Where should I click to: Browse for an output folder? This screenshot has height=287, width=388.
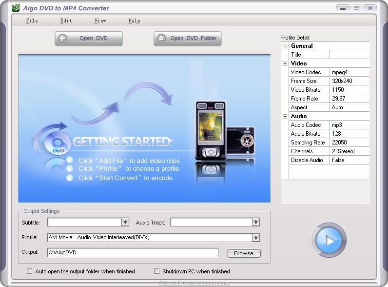tap(244, 253)
